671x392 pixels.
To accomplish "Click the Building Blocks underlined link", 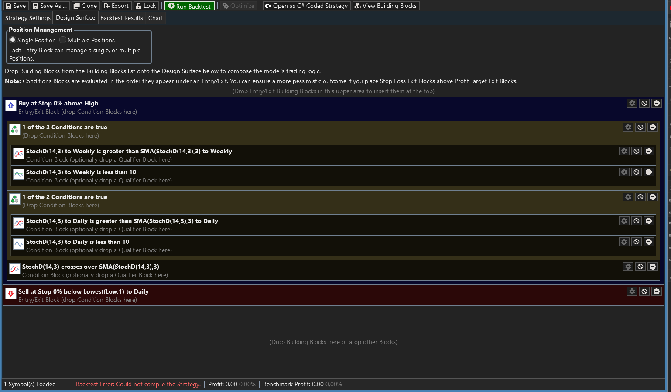I will click(x=106, y=71).
